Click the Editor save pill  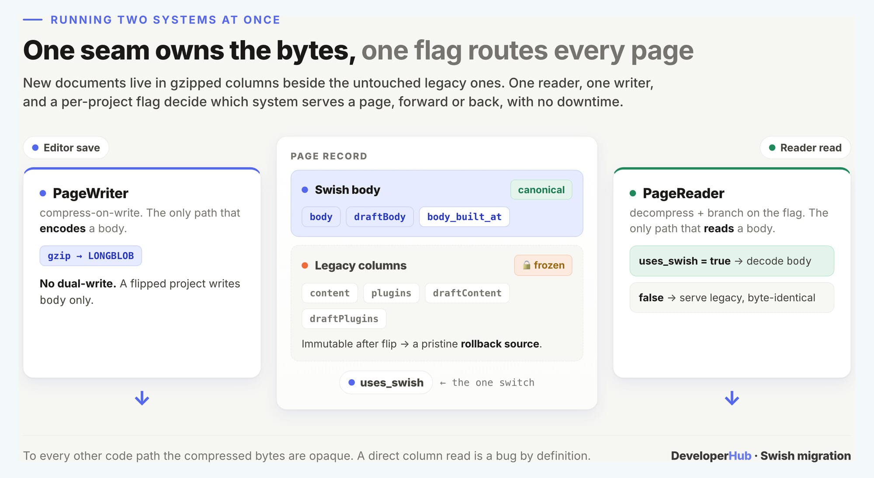pos(66,148)
